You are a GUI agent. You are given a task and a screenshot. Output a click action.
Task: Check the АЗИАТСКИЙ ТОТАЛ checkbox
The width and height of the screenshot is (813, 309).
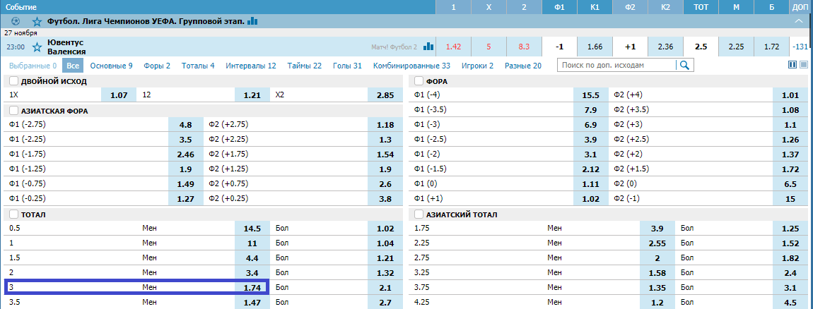[419, 214]
